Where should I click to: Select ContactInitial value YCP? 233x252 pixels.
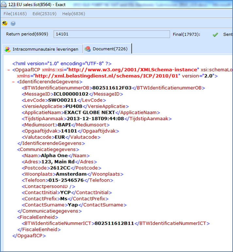65,193
